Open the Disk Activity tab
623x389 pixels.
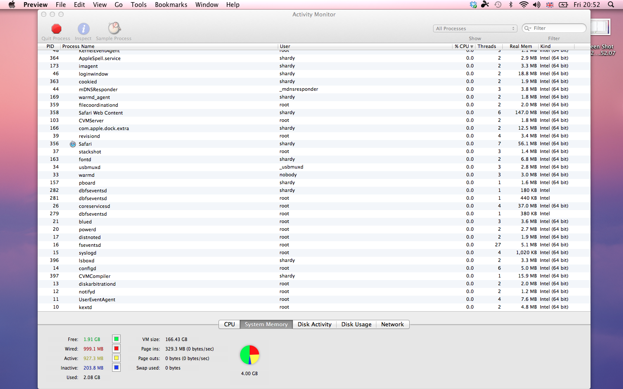click(x=315, y=324)
